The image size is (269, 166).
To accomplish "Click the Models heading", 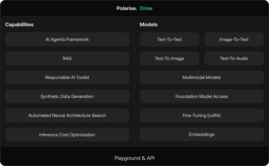I will tap(149, 25).
